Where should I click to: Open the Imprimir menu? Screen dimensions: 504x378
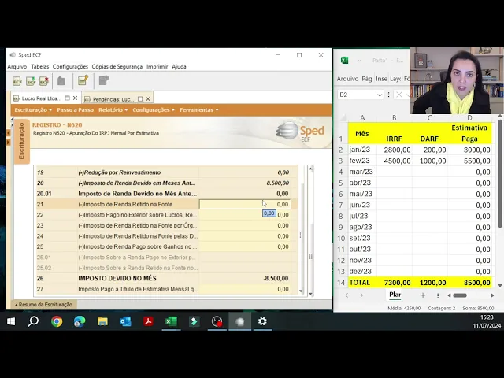point(157,66)
